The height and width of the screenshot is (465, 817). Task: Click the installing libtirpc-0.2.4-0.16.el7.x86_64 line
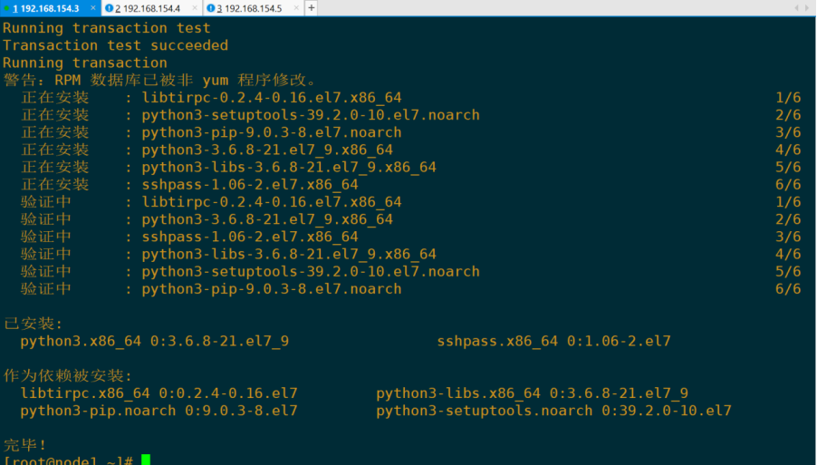[x=410, y=98]
